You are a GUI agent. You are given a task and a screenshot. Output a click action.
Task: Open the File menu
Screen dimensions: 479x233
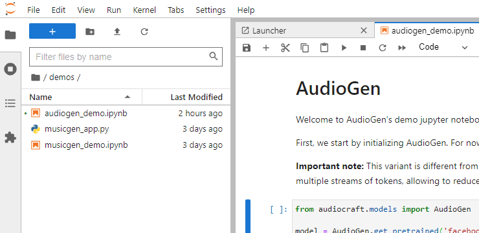[33, 10]
